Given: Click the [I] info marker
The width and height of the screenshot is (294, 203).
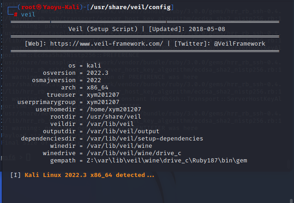Looking at the screenshot, I should point(15,175).
